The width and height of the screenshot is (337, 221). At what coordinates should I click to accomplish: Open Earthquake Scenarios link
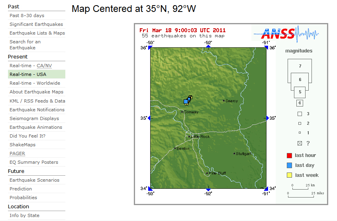click(34, 180)
